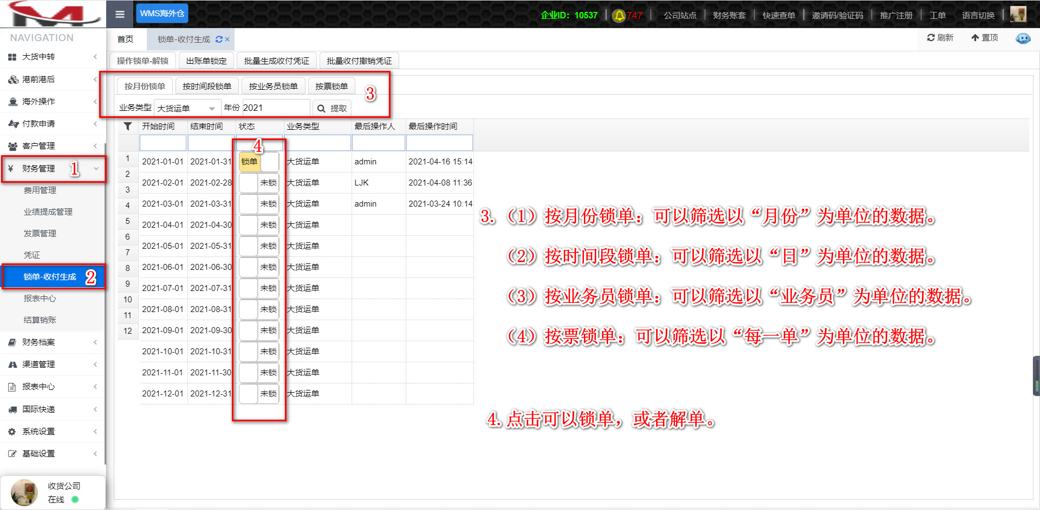
Task: Click the 刷新 refresh button
Action: coord(940,38)
